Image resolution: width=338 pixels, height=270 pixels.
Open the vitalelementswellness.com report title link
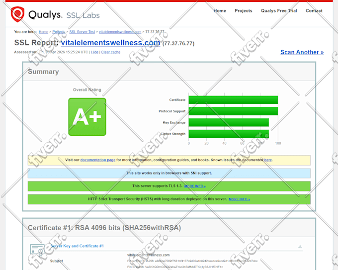[110, 43]
